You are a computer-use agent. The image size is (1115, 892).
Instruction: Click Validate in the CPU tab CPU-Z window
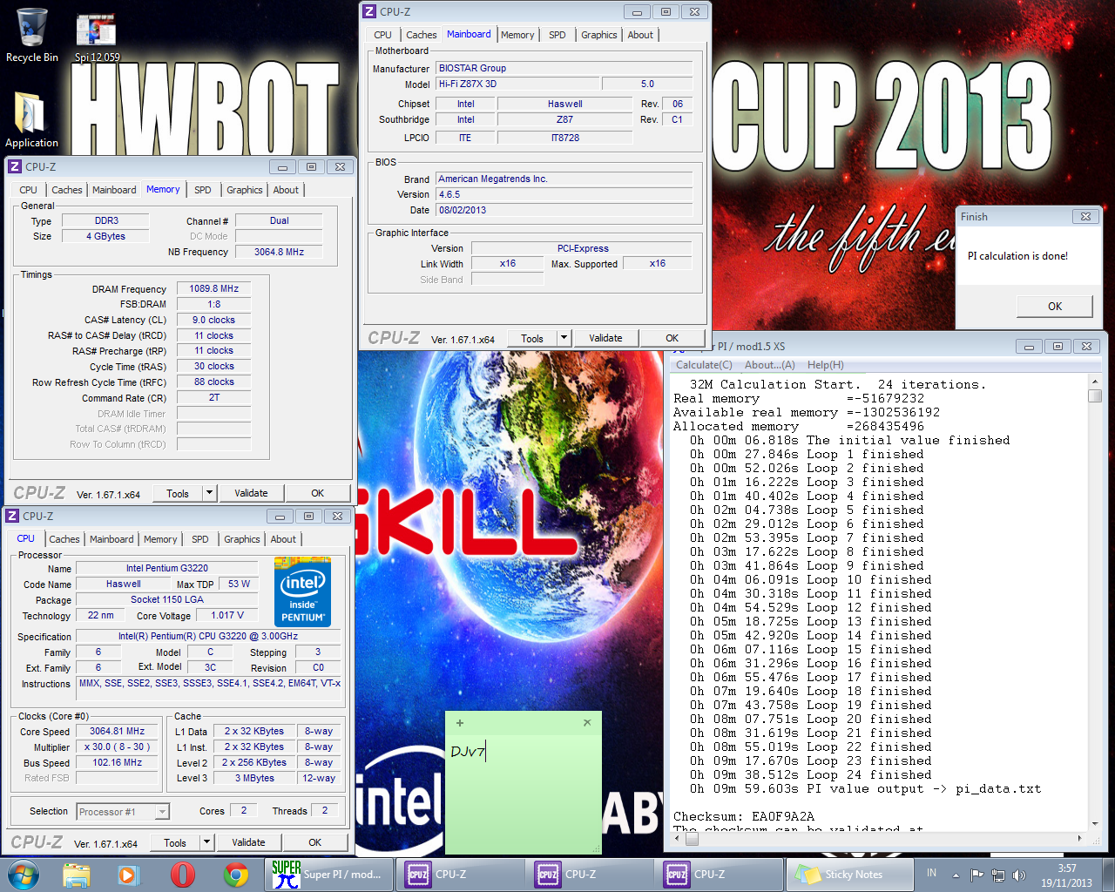(248, 842)
